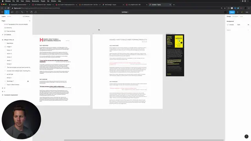251x141 pixels.
Task: Select the Move tool in Figma toolbar
Action: tap(6, 12)
